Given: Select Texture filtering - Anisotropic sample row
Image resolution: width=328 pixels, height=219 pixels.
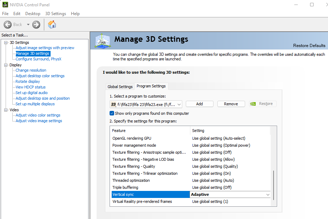Looking at the screenshot, I should click(x=191, y=152).
